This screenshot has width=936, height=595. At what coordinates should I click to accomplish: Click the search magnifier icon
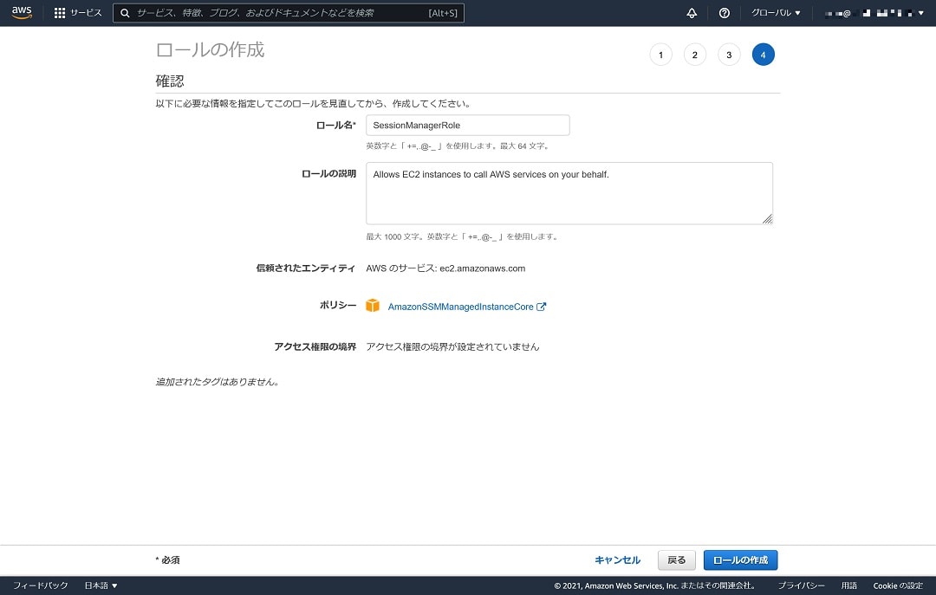[125, 12]
